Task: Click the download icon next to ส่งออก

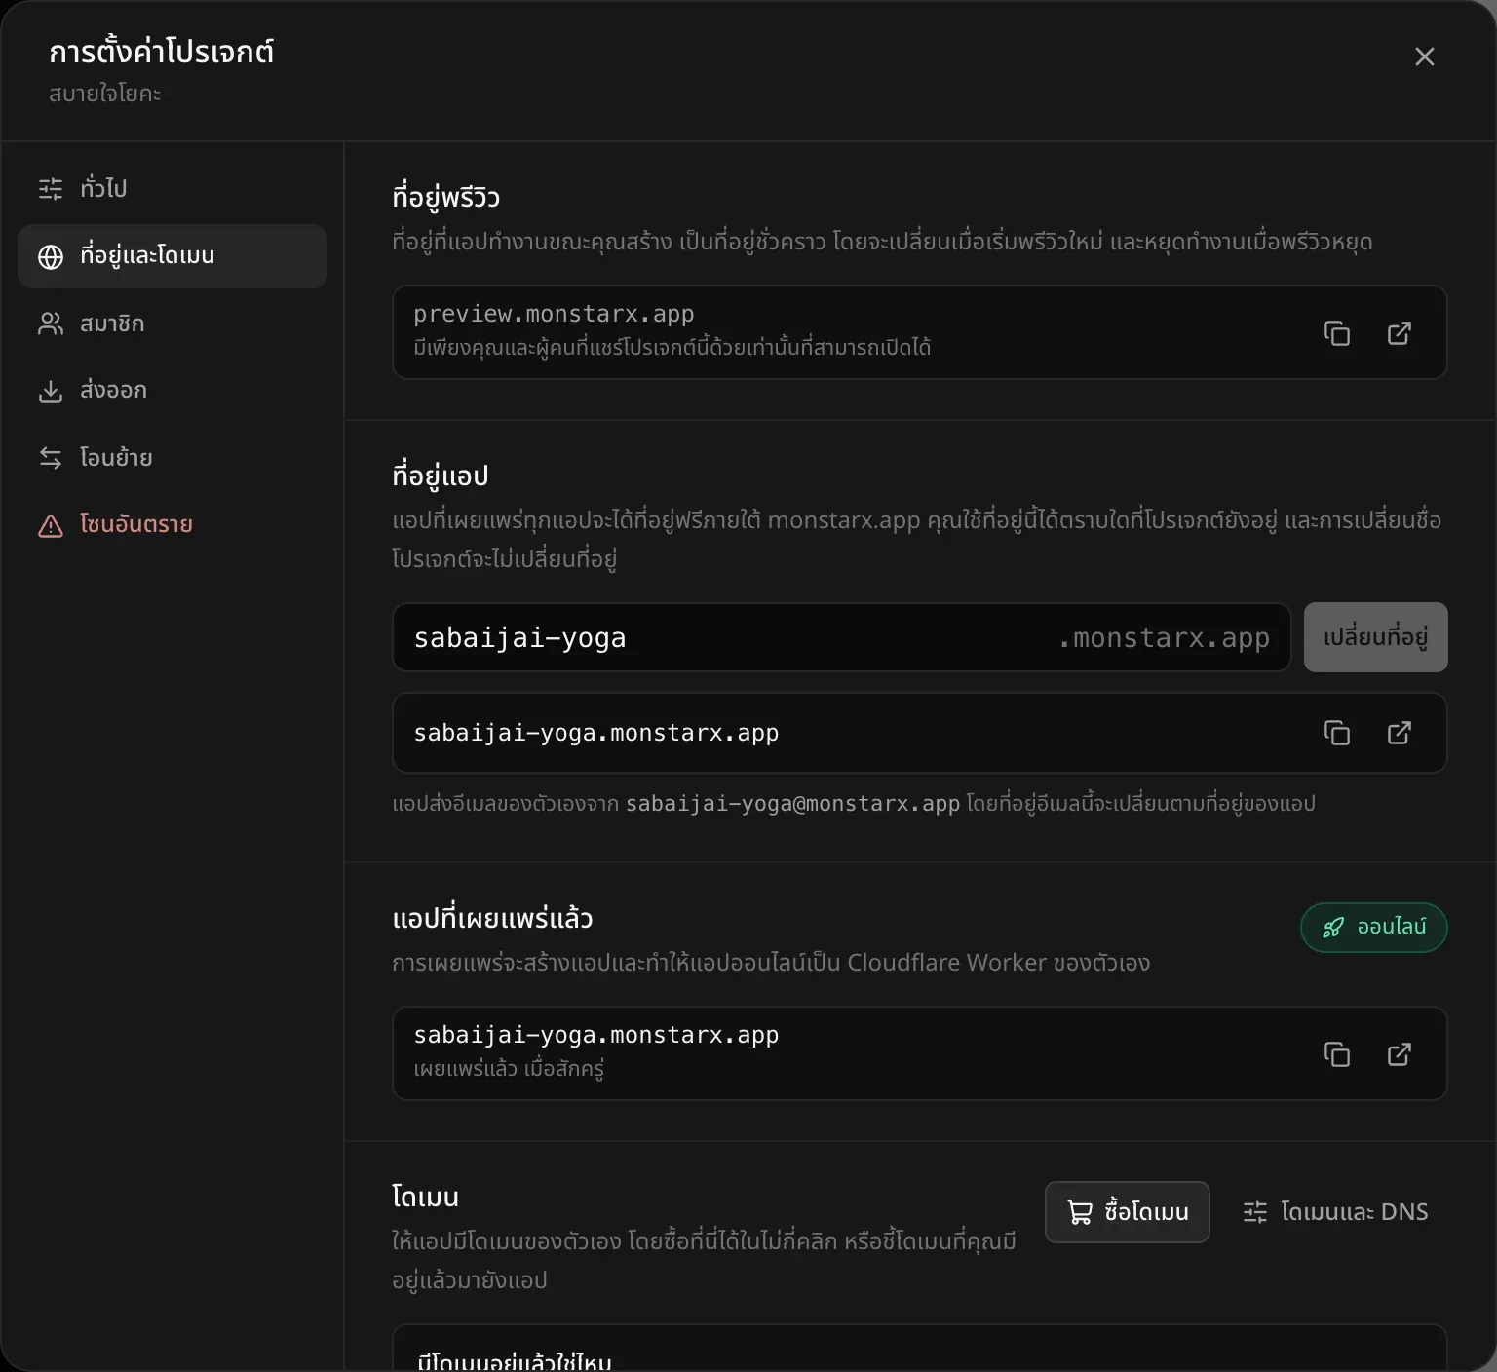Action: [x=51, y=391]
